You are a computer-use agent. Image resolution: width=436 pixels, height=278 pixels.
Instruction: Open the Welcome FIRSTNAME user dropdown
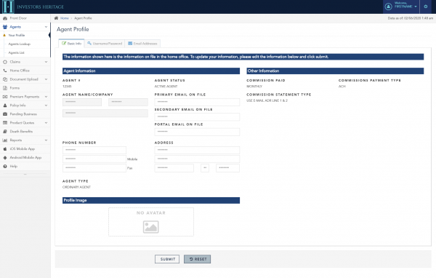(x=401, y=7)
